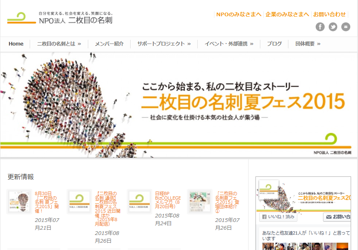
Task: Go to the Home menu item
Action: (x=16, y=44)
